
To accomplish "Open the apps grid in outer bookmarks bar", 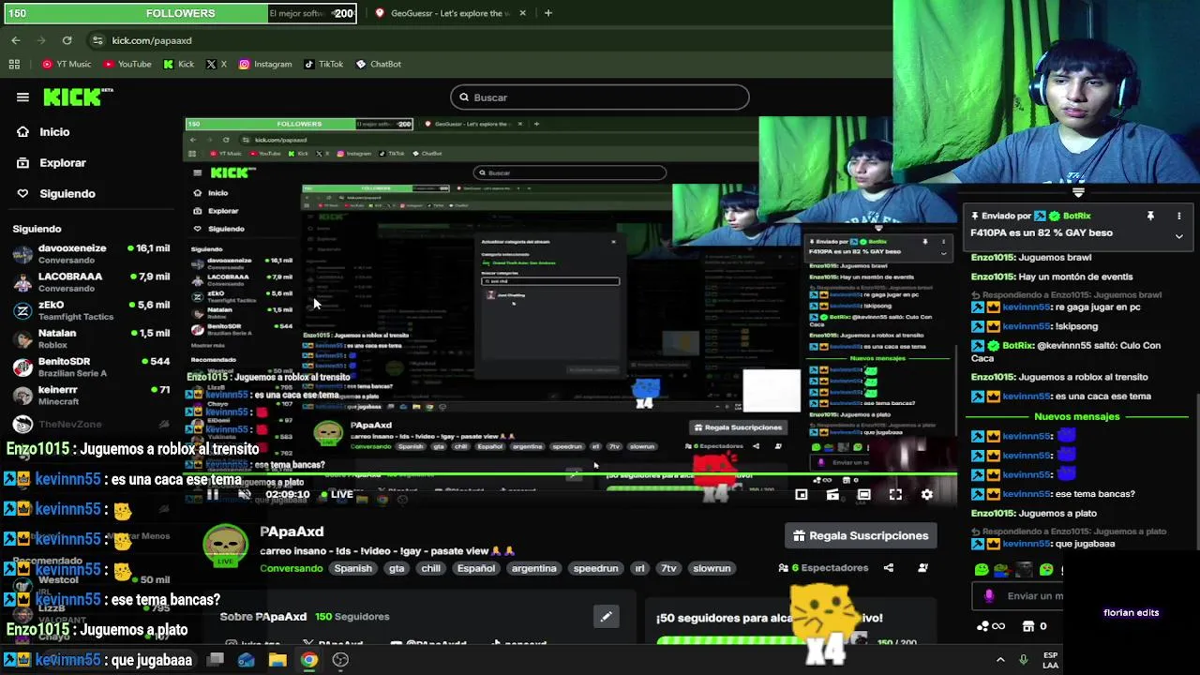I will pyautogui.click(x=14, y=64).
